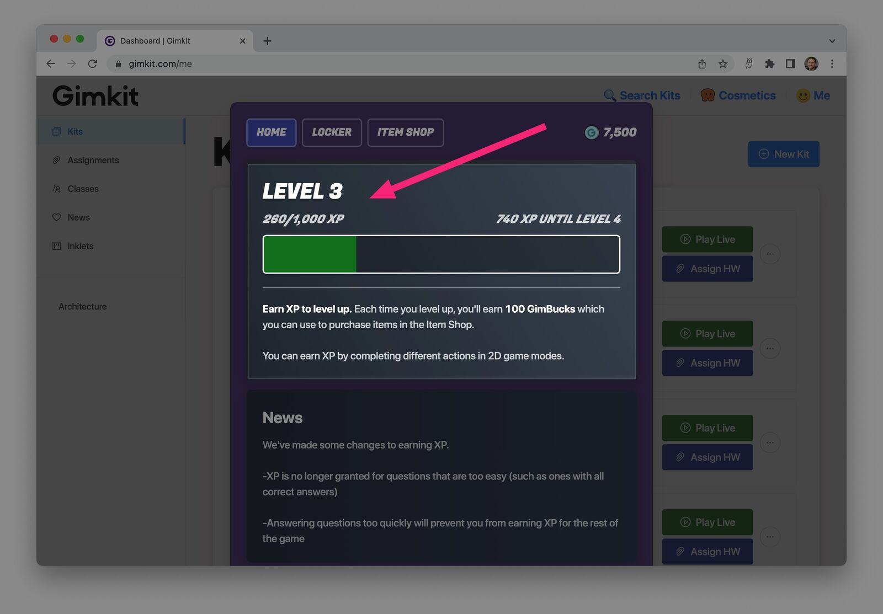The image size is (883, 614).
Task: Click the News heart icon
Action: 56,217
